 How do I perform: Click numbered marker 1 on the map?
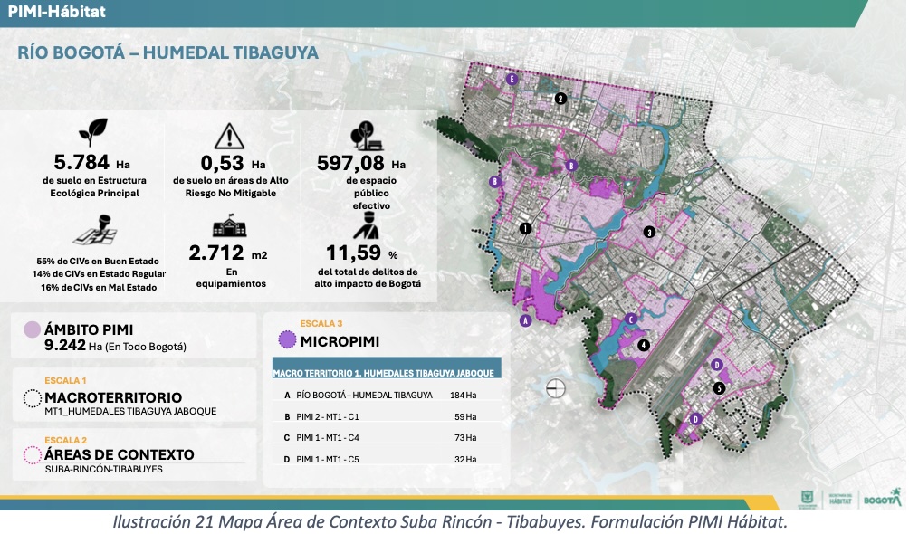(524, 228)
